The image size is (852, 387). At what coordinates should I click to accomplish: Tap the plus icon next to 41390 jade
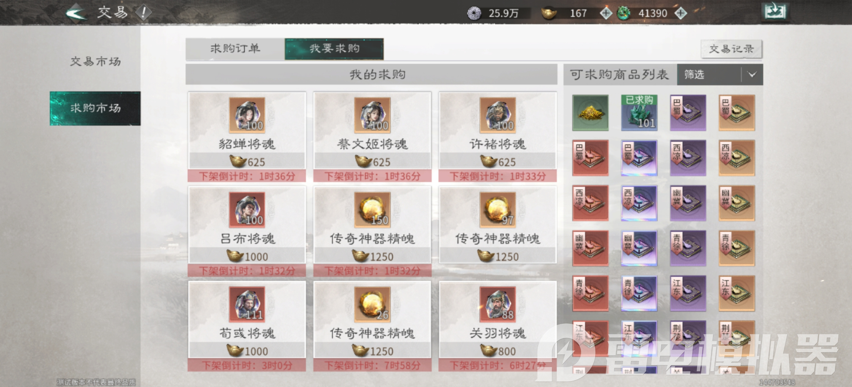point(681,13)
